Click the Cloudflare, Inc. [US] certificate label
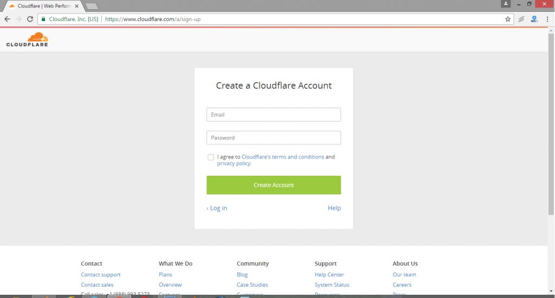The height and width of the screenshot is (298, 555). (x=73, y=19)
